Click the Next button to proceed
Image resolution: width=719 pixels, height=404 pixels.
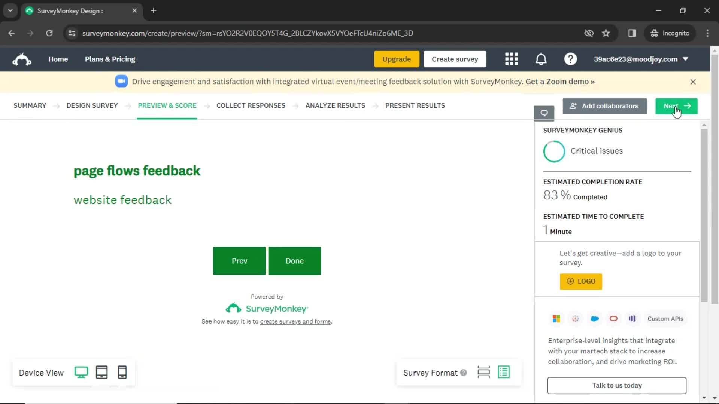coord(677,105)
